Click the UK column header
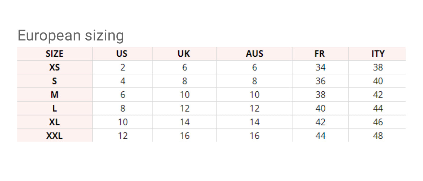Image resolution: width=423 pixels, height=181 pixels. [x=184, y=54]
